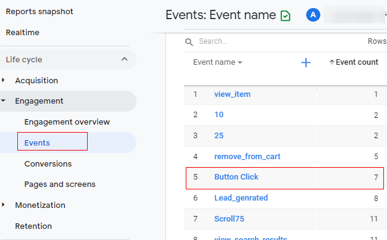
Task: Click the event count 8 for Lead_genrated
Action: 376,198
